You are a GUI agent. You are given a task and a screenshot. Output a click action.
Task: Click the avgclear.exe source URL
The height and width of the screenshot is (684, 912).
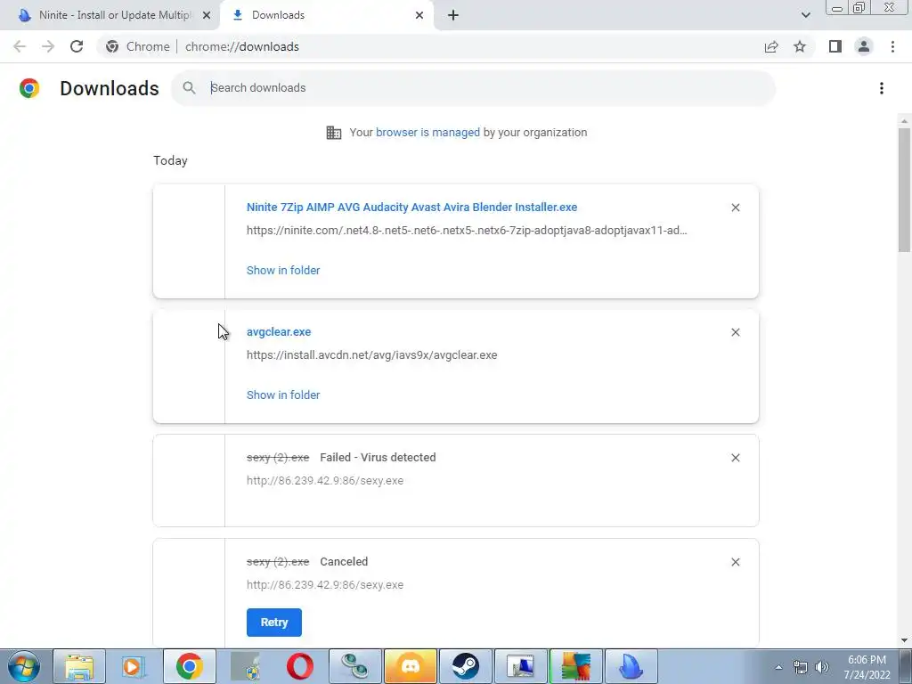tap(371, 354)
